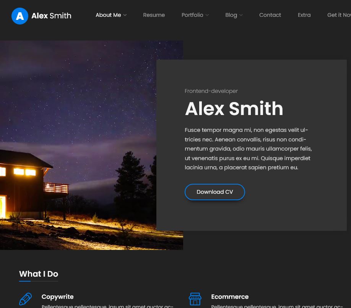Open the Portfolio menu item

point(192,15)
